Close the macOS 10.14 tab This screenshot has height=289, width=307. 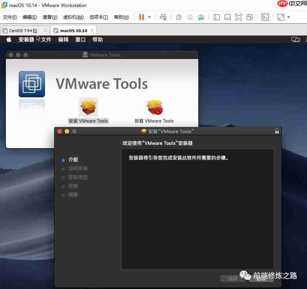92,30
